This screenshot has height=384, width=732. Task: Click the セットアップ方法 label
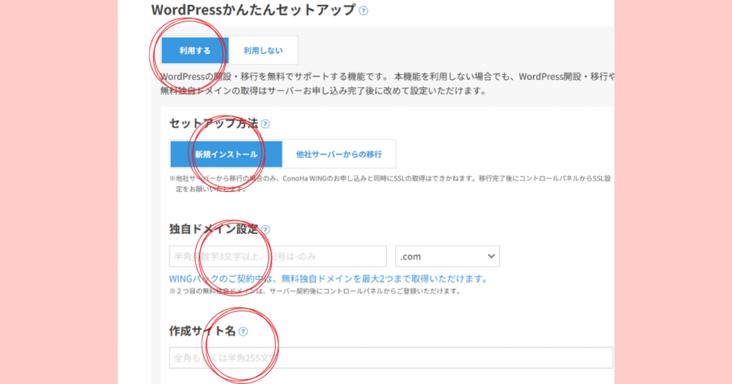(x=213, y=123)
